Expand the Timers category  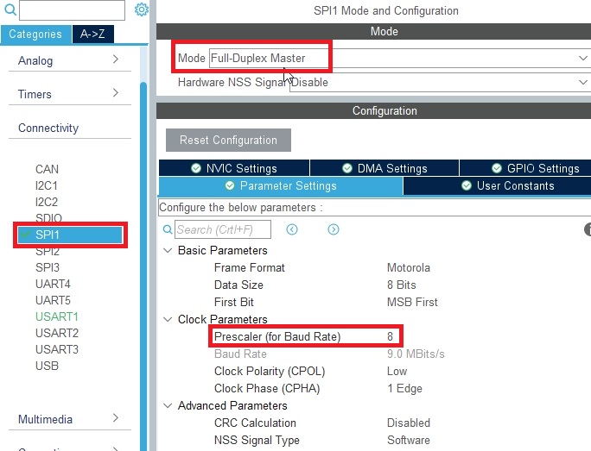click(x=69, y=94)
